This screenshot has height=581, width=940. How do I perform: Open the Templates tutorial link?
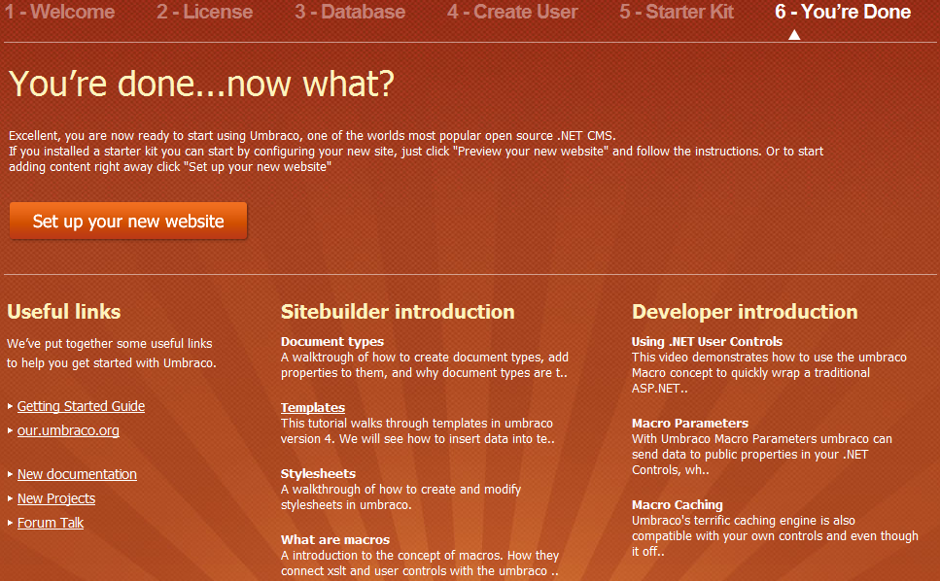313,407
